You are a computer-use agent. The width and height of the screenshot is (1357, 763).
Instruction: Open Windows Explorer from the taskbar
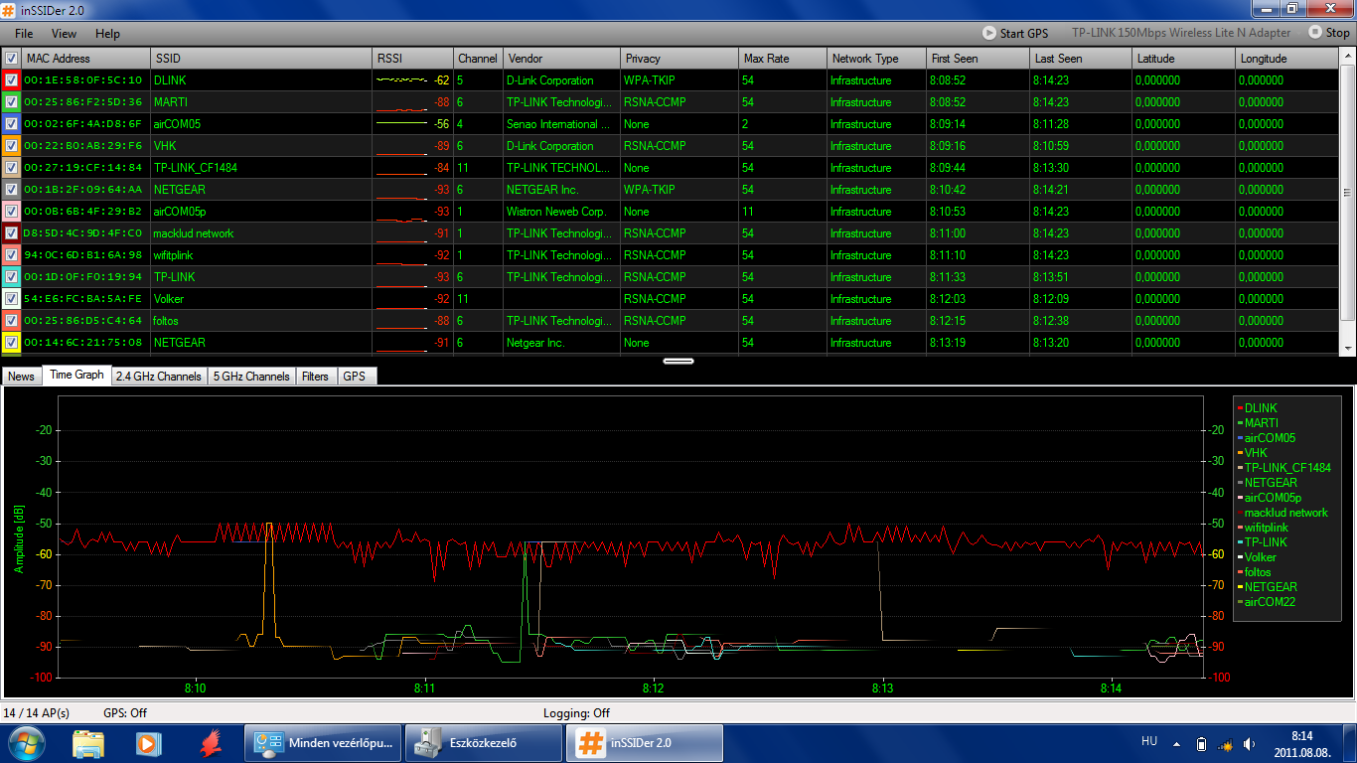pos(88,743)
